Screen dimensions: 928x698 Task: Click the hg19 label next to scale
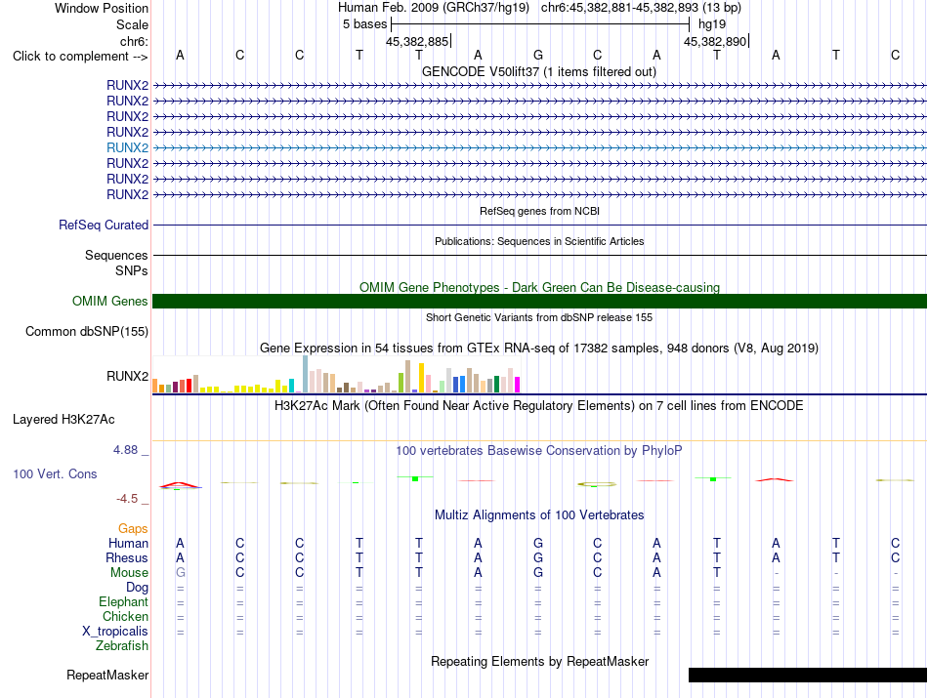coord(712,24)
